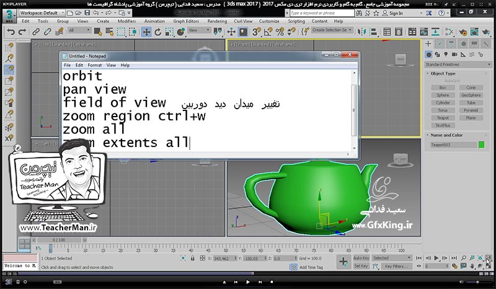Click the Mirror tool icon
496x289 pixels.
tap(362, 32)
